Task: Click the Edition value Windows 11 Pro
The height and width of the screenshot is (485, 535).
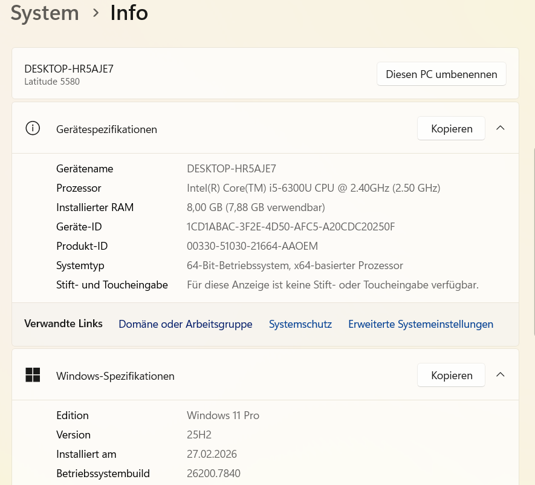Action: point(223,415)
